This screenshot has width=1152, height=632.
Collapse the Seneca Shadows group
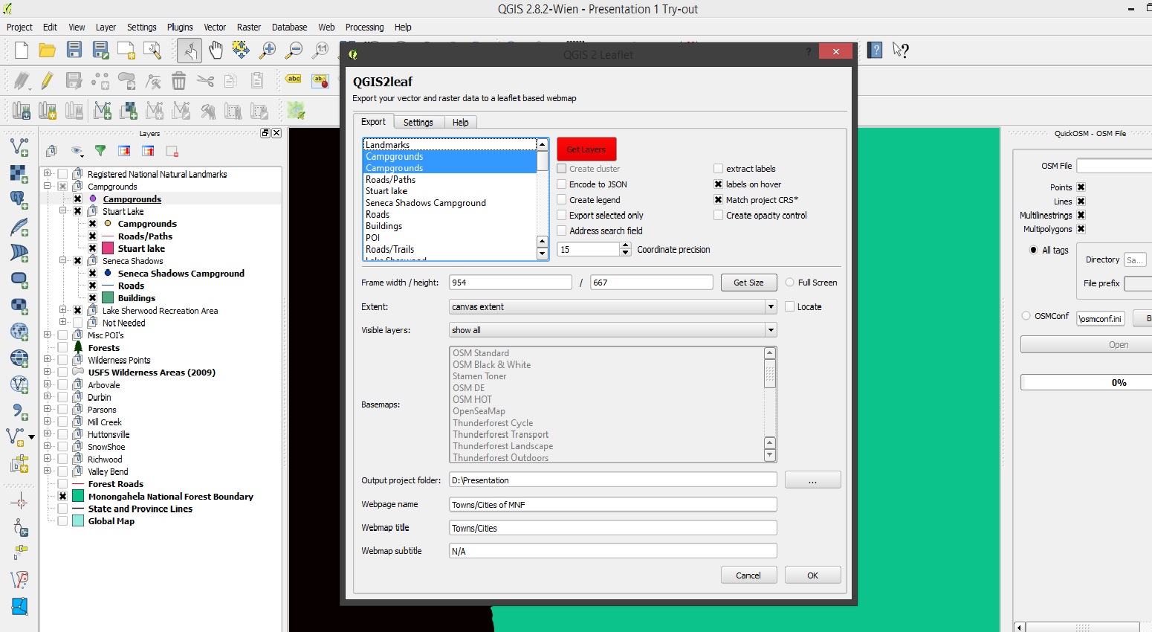(62, 261)
